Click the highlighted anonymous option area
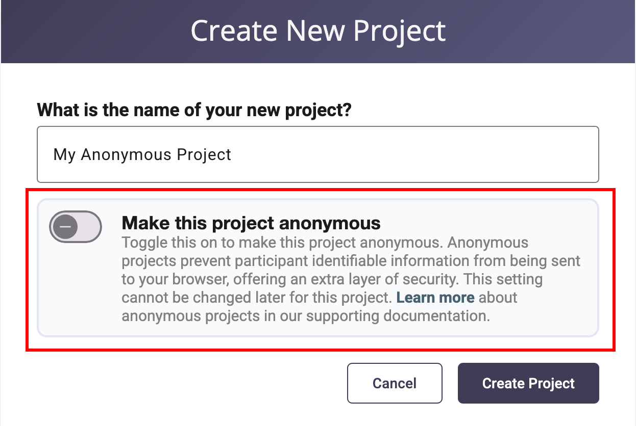Screen dimensions: 636x426 point(317,269)
